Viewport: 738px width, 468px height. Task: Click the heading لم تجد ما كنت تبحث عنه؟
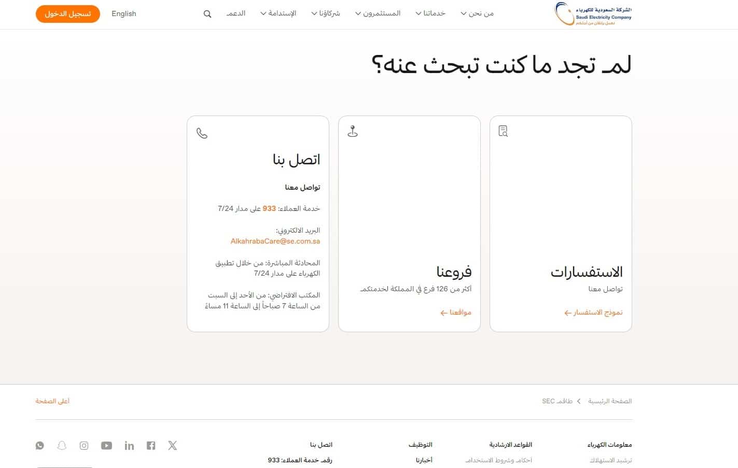click(x=502, y=66)
